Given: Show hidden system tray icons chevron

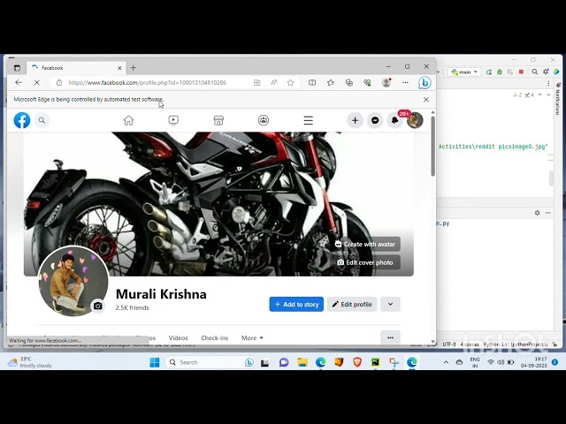Looking at the screenshot, I should coord(446,362).
